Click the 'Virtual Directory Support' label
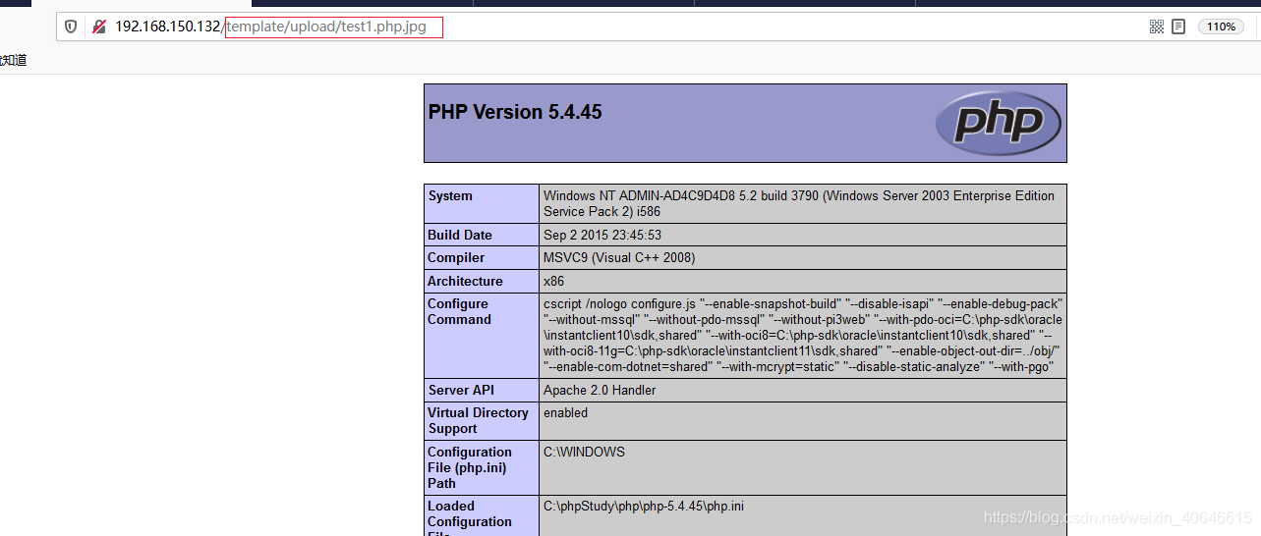Screen dimensions: 1261x536 [478, 421]
